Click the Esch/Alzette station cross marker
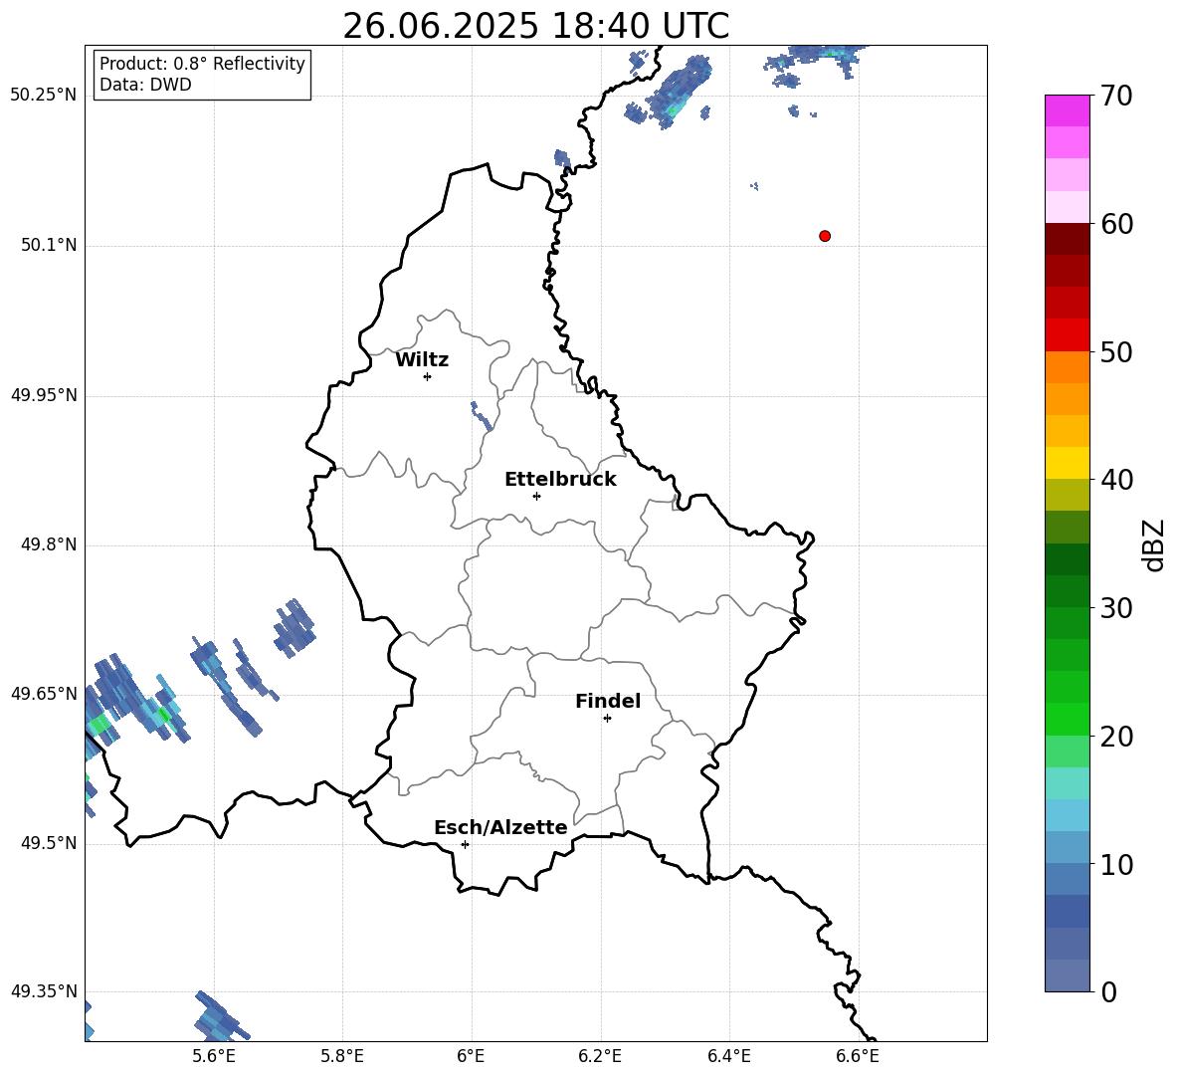 tap(465, 844)
